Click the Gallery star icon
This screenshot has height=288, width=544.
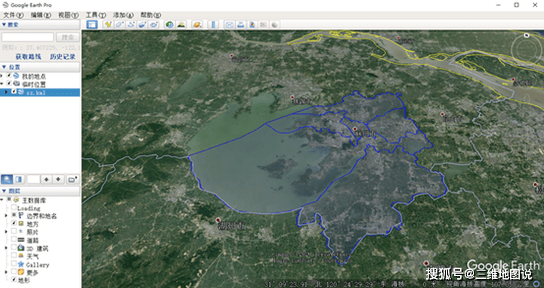point(21,265)
